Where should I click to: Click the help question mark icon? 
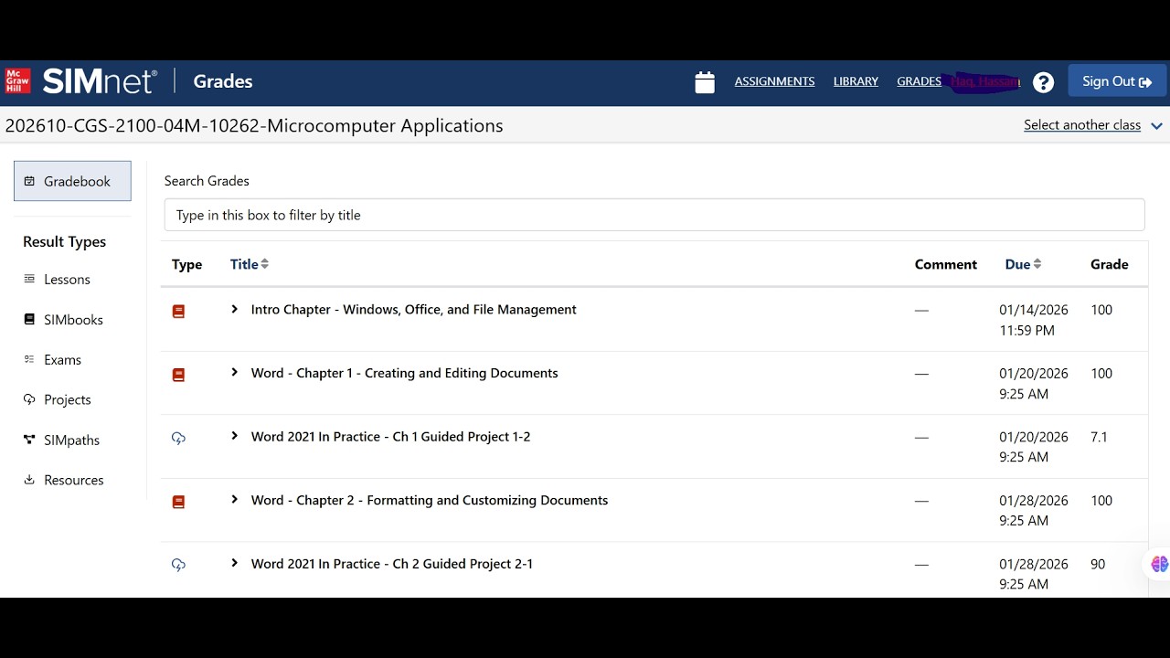1043,82
